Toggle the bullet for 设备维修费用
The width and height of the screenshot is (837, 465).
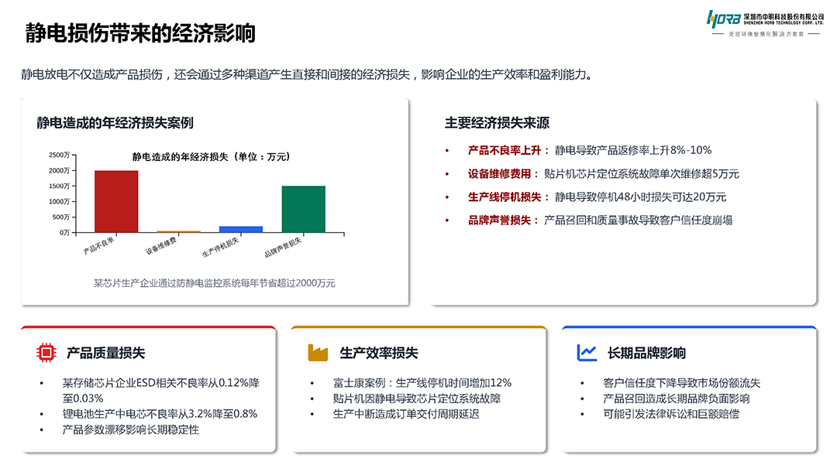(446, 173)
